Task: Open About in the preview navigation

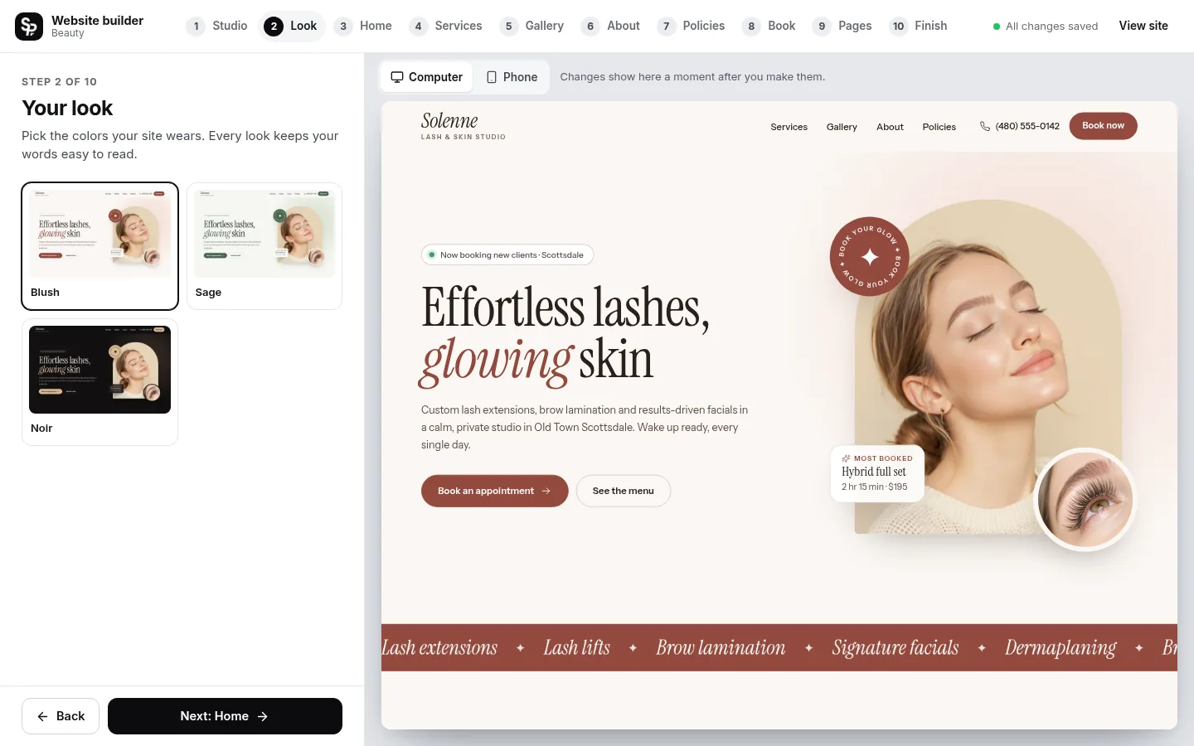Action: point(890,127)
